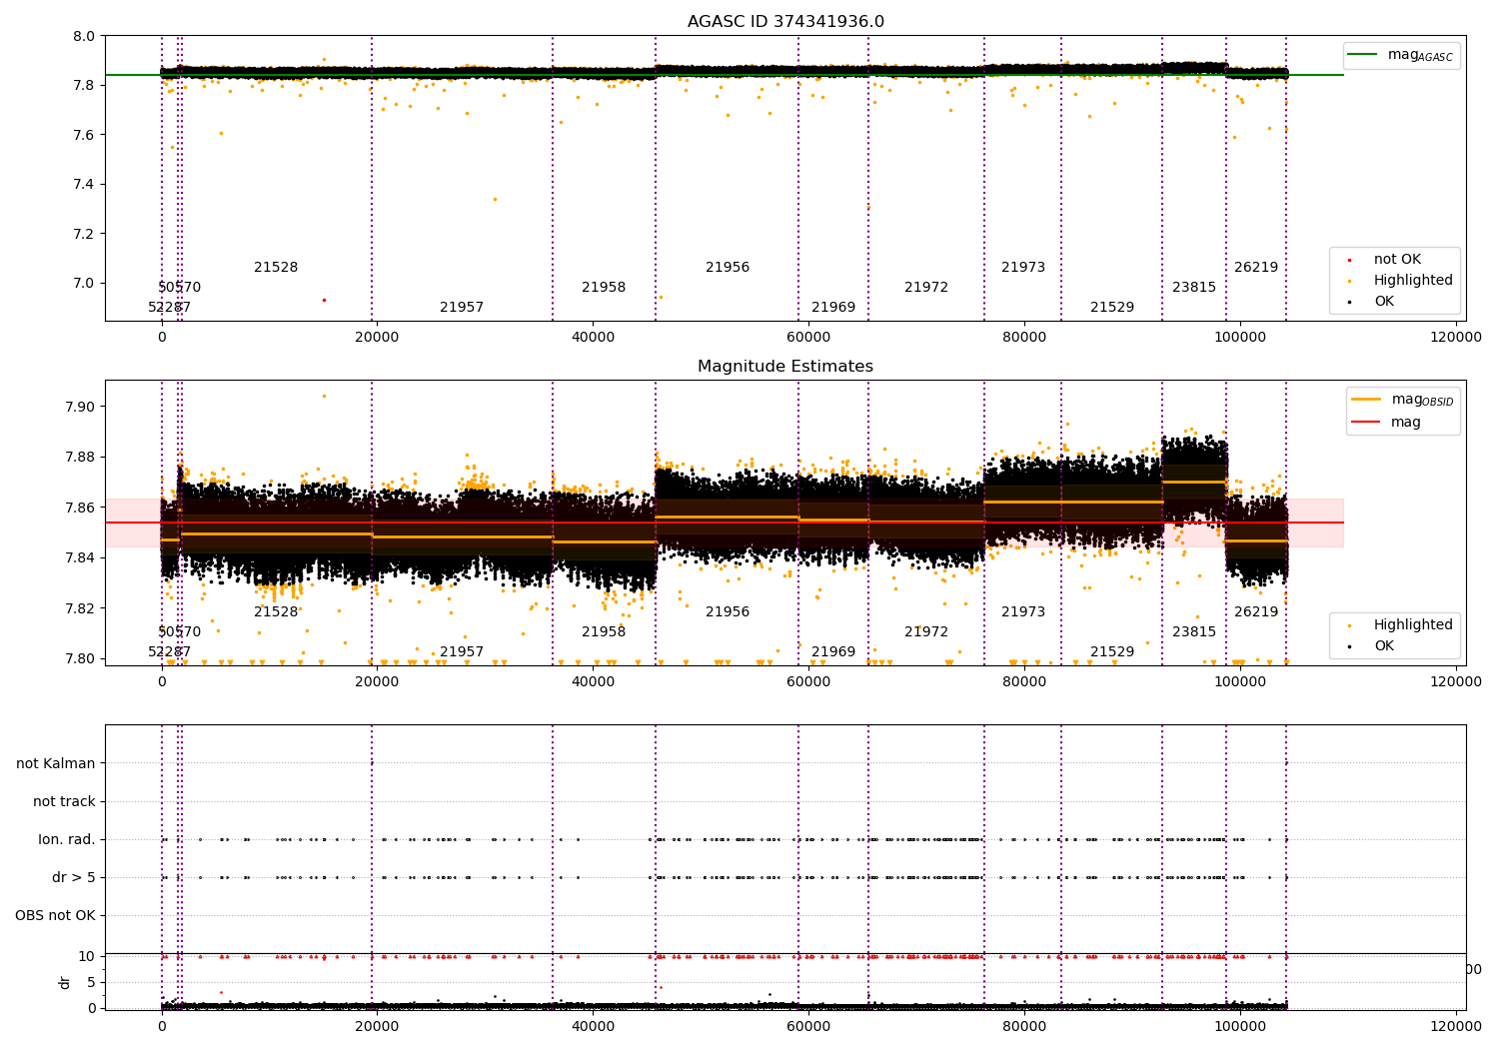This screenshot has height=1049, width=1499.
Task: Click OBSID 21528 in Magnitude Estimates plot
Action: click(276, 612)
